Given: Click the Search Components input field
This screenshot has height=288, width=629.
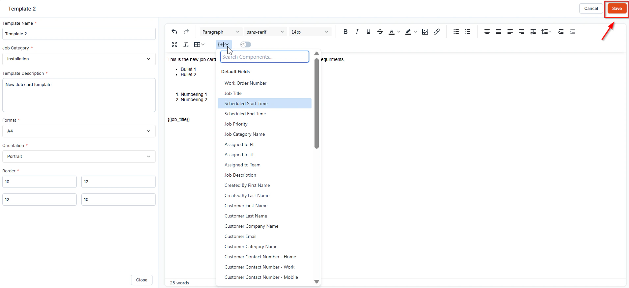Looking at the screenshot, I should pyautogui.click(x=264, y=57).
